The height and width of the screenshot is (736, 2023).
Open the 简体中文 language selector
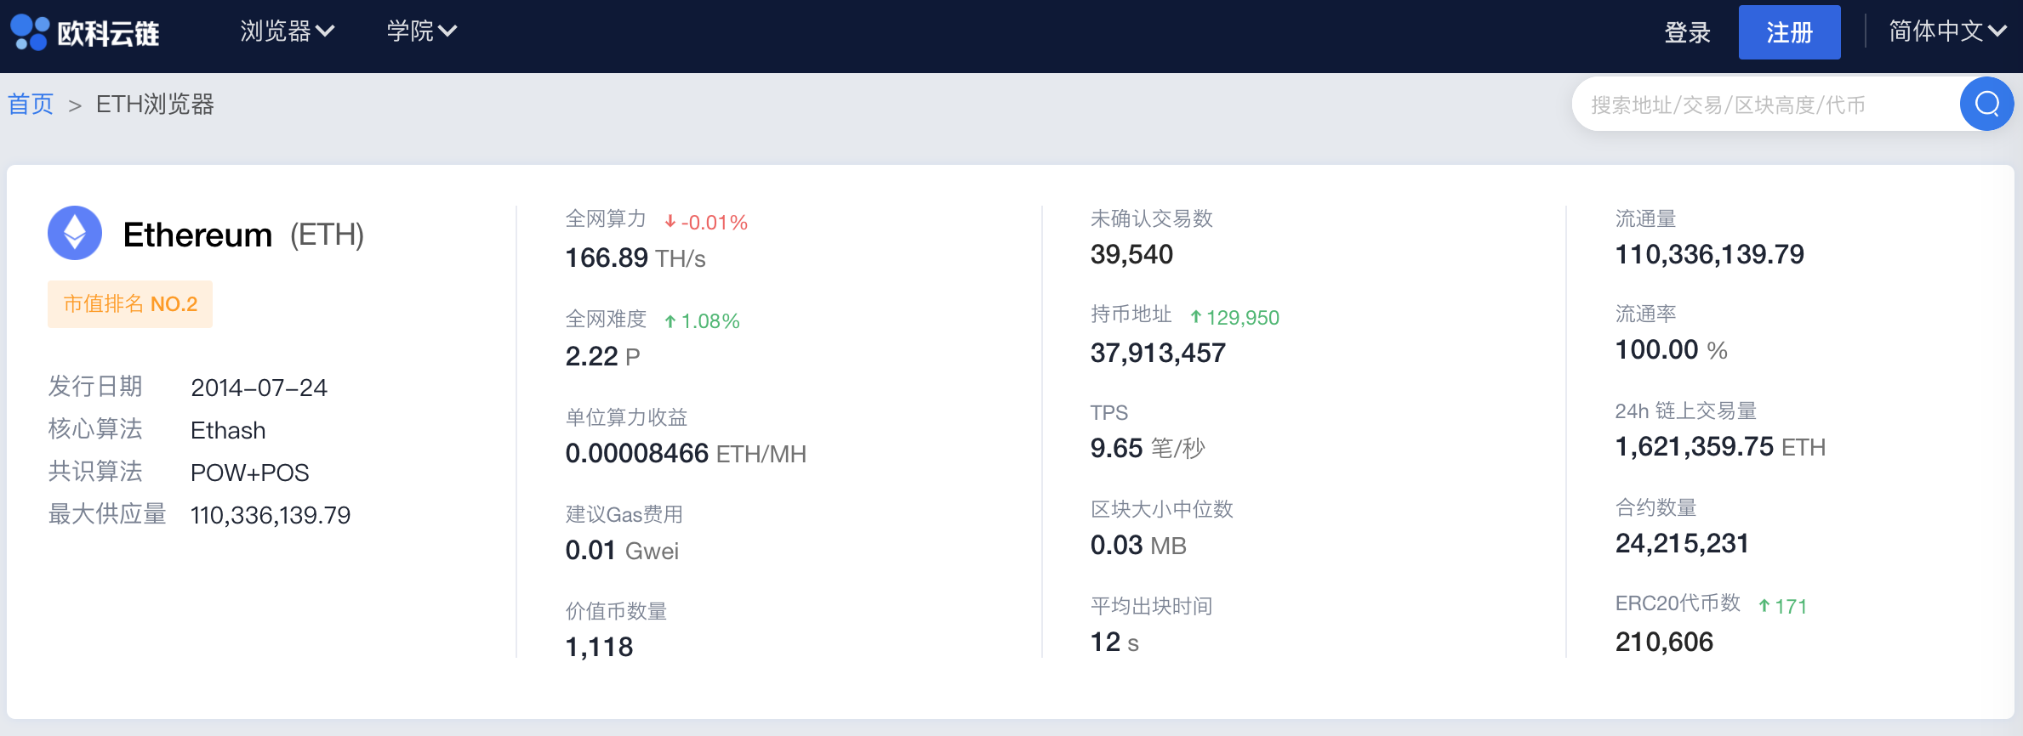[x=1946, y=31]
